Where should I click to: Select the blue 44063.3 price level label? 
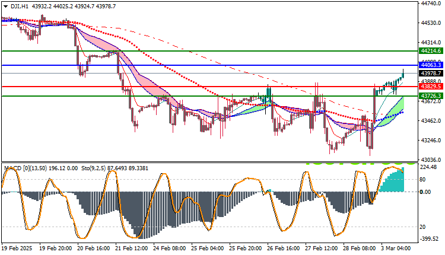[x=431, y=65]
